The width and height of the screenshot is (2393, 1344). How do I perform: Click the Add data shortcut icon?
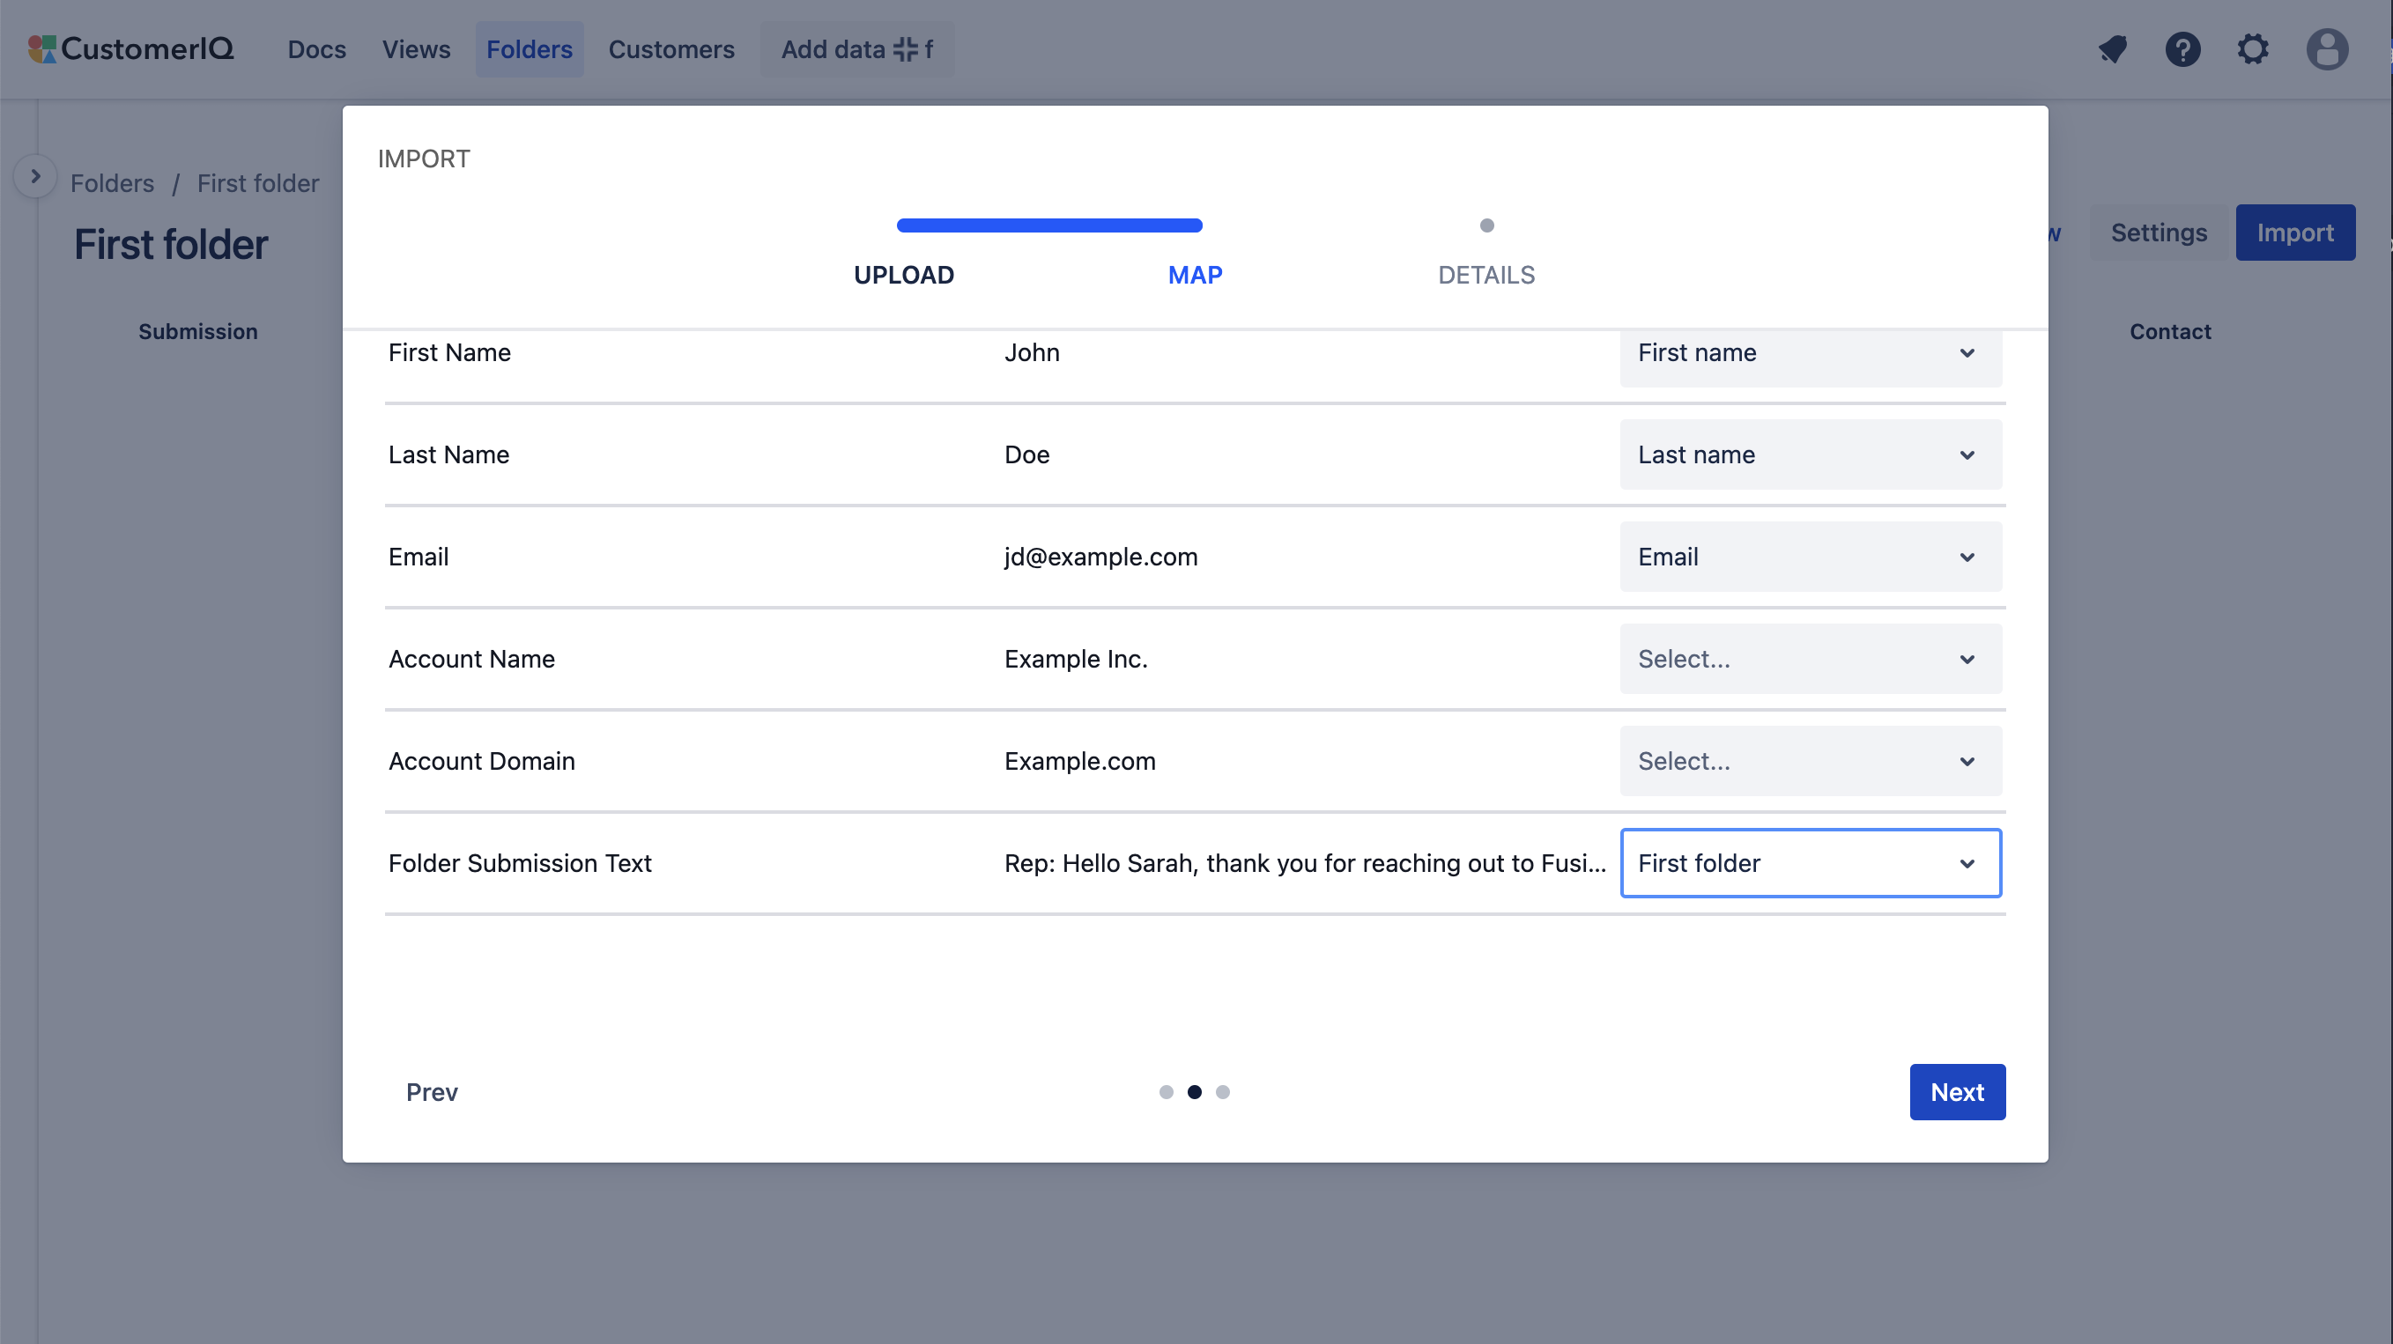[x=905, y=49]
